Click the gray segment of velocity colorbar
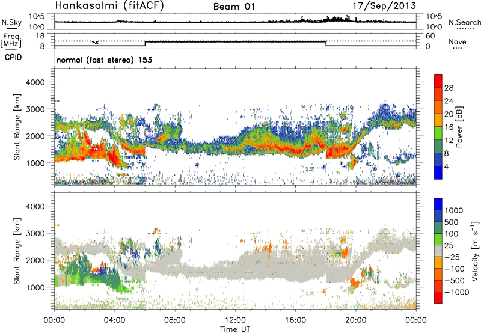The image size is (481, 333). click(438, 251)
